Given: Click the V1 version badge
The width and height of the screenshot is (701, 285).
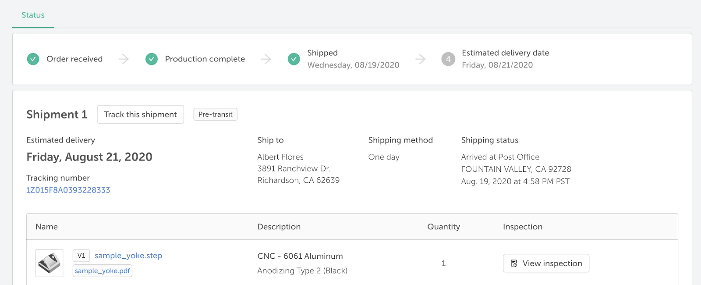Looking at the screenshot, I should (81, 256).
